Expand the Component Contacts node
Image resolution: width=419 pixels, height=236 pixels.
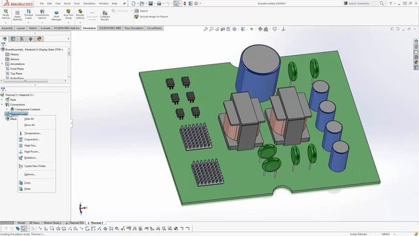pos(7,109)
